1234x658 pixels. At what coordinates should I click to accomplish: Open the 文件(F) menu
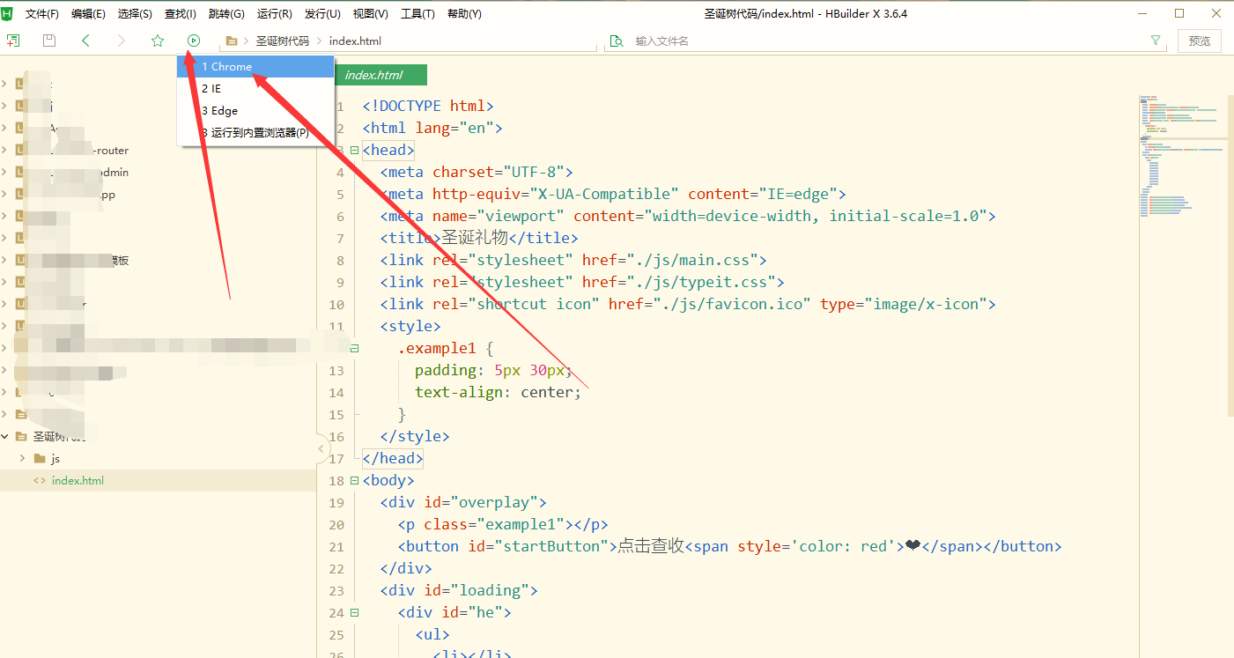tap(42, 13)
